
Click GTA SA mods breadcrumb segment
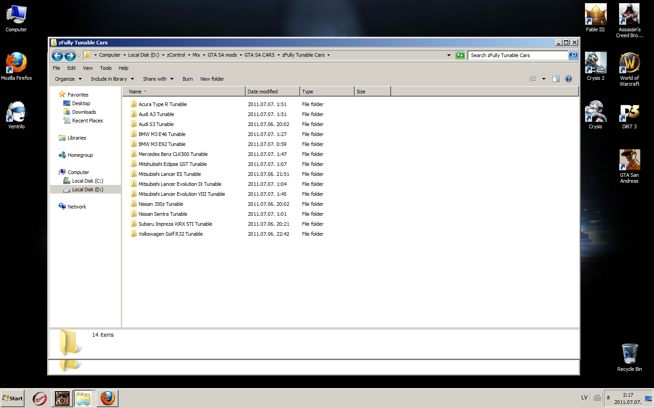[222, 55]
